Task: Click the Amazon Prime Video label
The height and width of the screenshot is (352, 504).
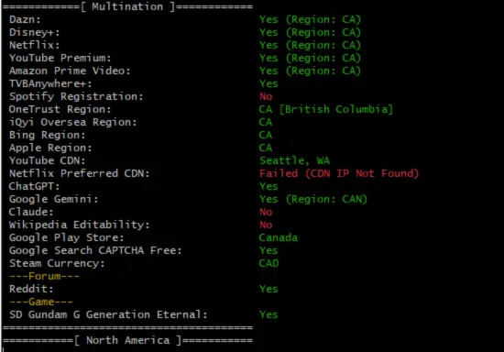Action: 70,71
